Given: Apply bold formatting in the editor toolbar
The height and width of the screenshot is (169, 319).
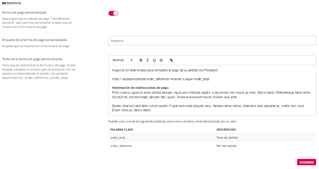Looking at the screenshot, I should [x=141, y=60].
